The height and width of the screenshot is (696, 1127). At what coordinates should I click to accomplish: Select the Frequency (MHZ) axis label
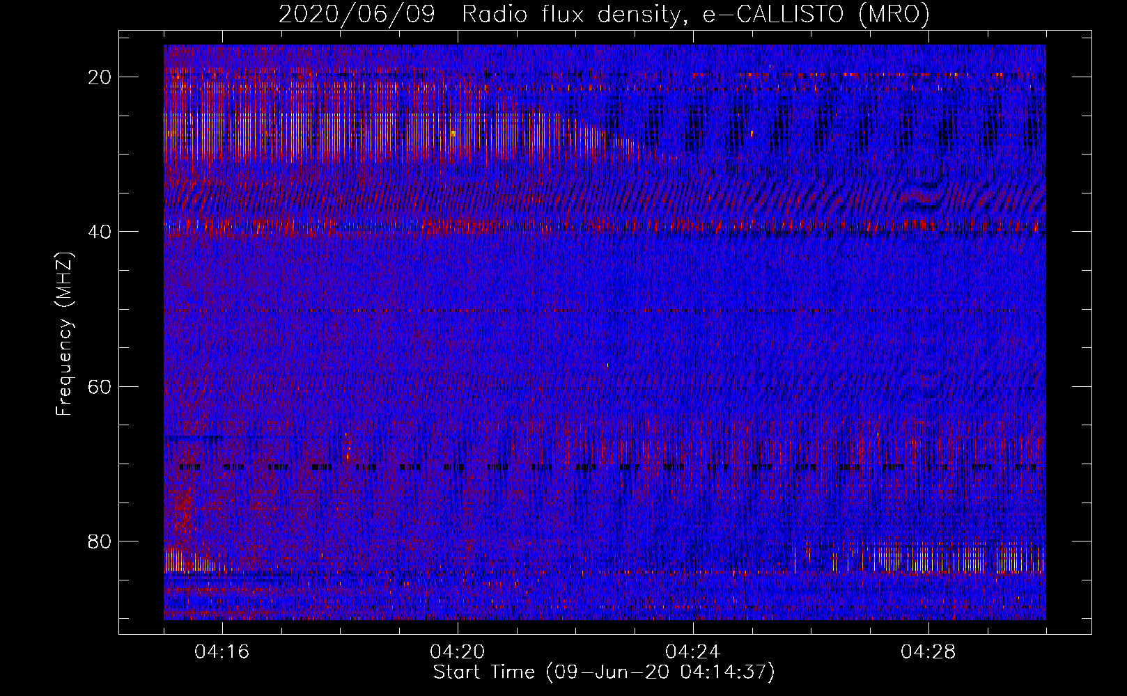click(64, 334)
